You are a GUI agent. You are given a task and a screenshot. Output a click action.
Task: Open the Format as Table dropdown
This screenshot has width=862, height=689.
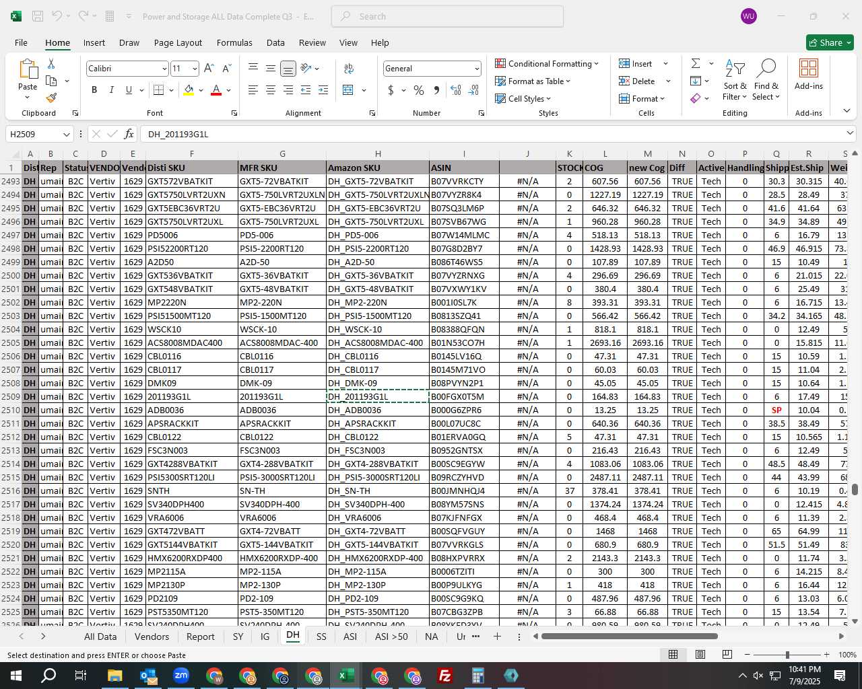533,81
